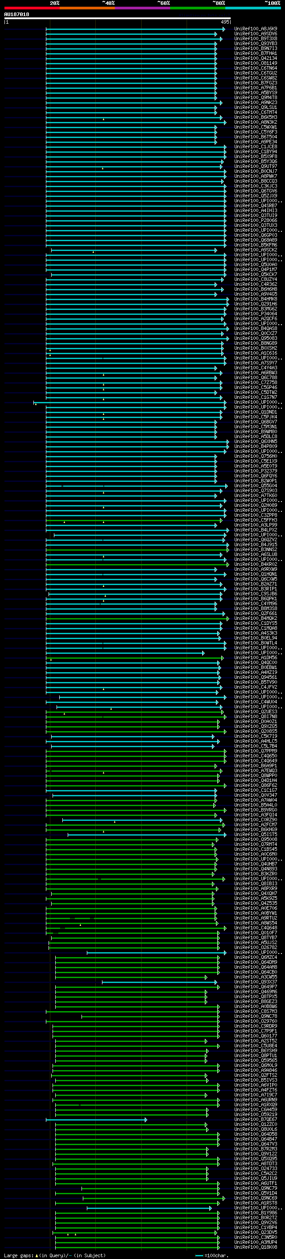Select hit label UniRef100_C4YM96
Image resolution: width=285 pixels, height=1259 pixels.
tap(256, 604)
